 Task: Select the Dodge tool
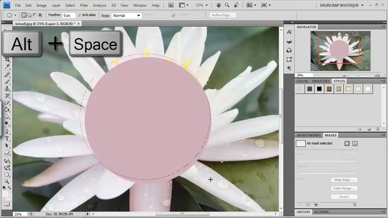(x=7, y=124)
